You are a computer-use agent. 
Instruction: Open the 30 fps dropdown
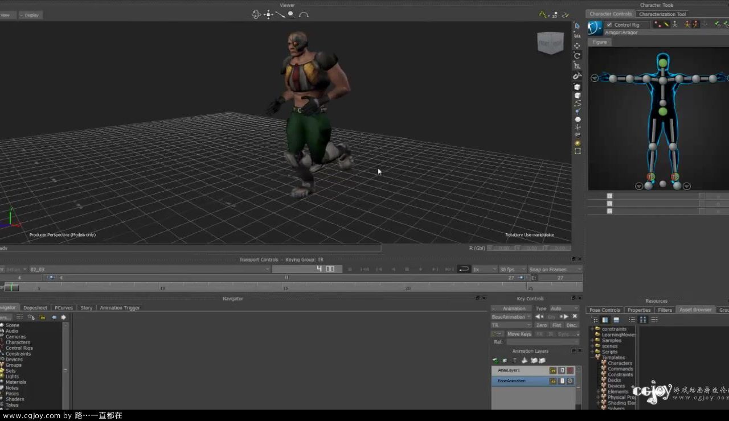[x=512, y=269]
